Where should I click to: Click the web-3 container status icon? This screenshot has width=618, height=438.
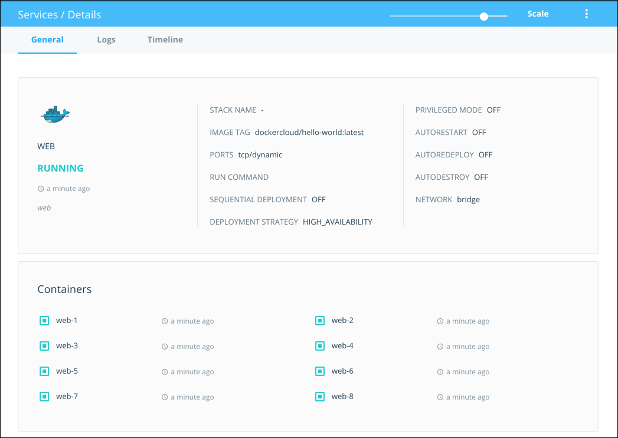point(44,346)
